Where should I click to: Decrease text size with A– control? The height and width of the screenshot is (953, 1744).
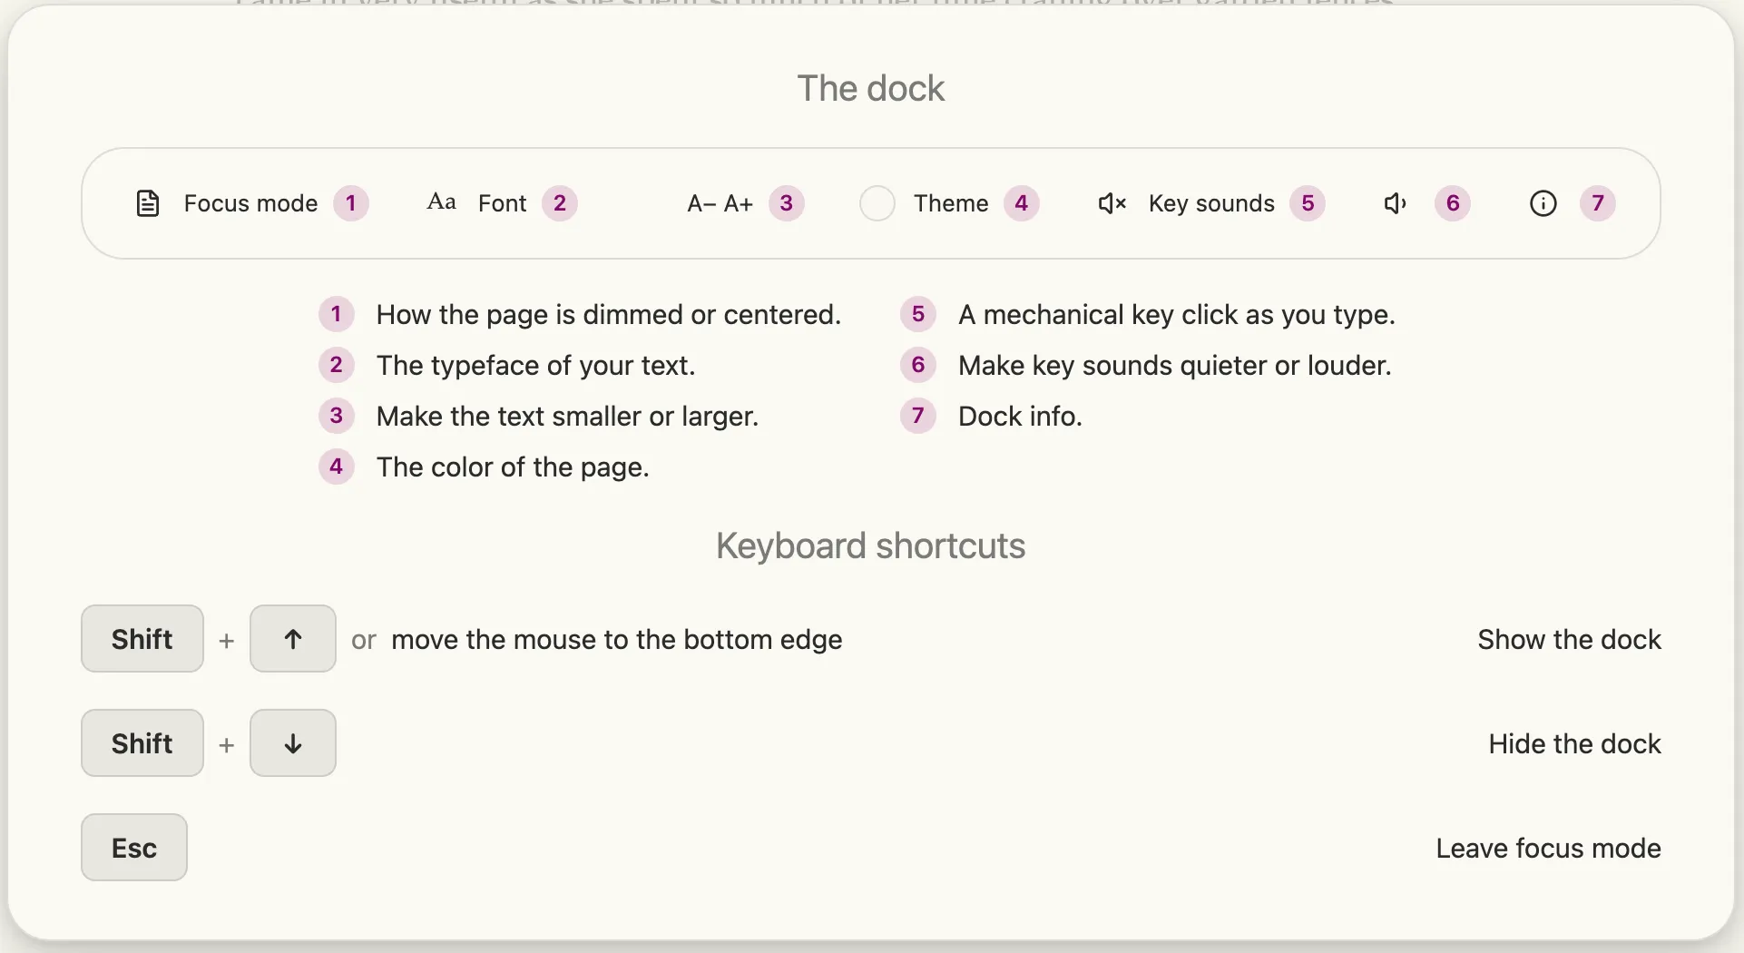701,203
